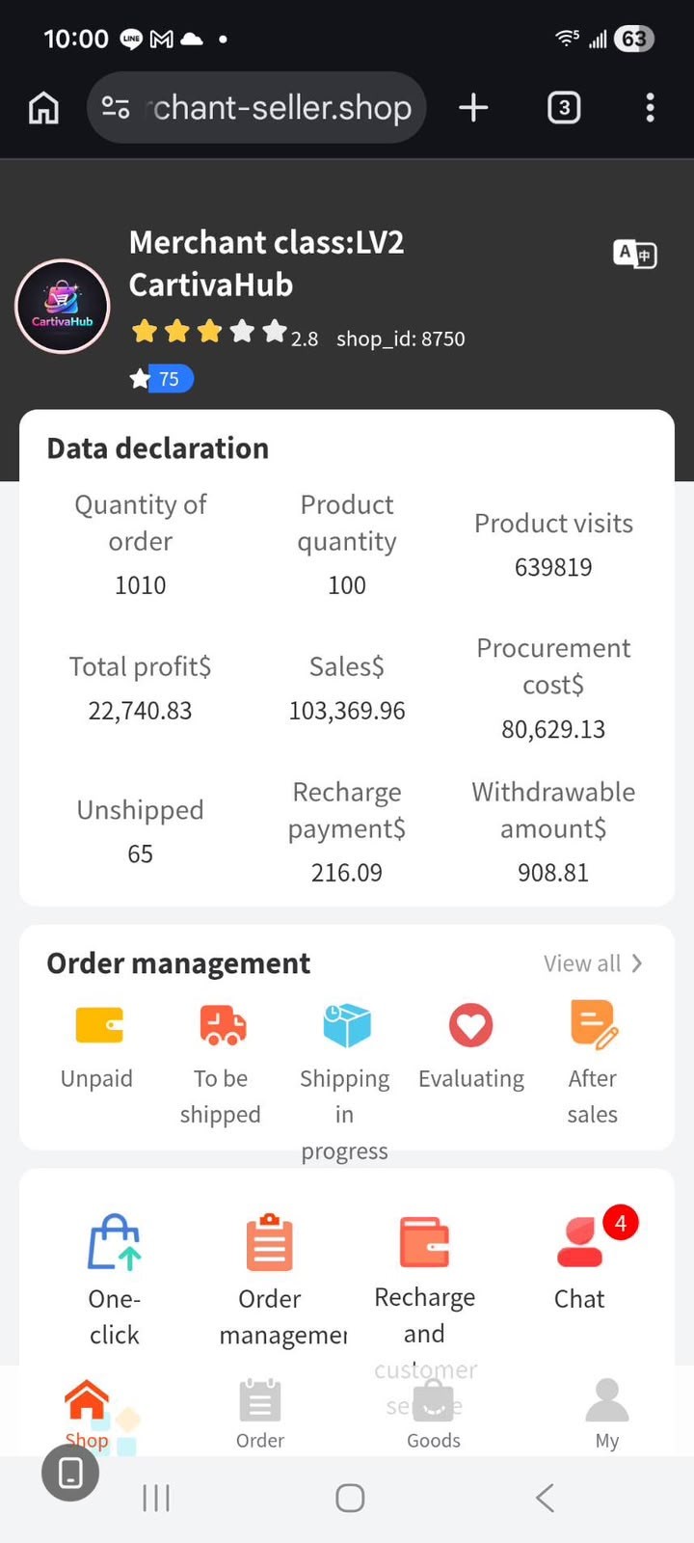Tap the CartivaHub shop logo avatar
The width and height of the screenshot is (694, 1543).
63,307
